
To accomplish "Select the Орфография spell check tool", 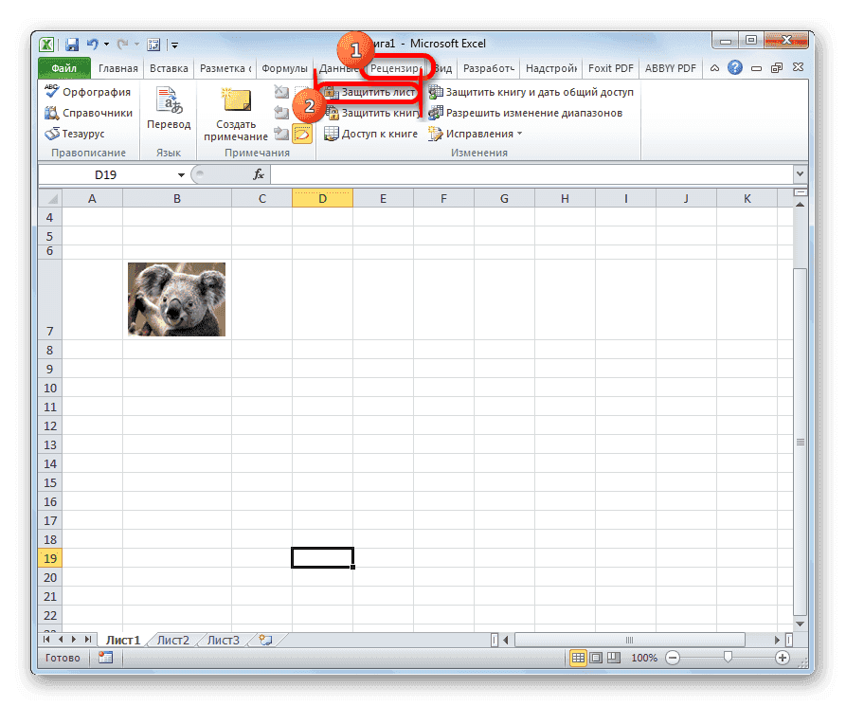I will (x=88, y=91).
